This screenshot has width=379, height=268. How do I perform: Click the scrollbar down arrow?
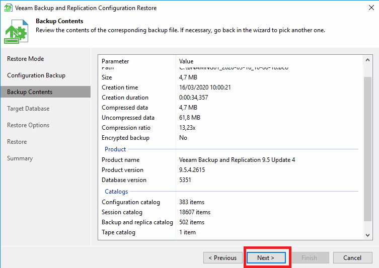click(x=367, y=235)
